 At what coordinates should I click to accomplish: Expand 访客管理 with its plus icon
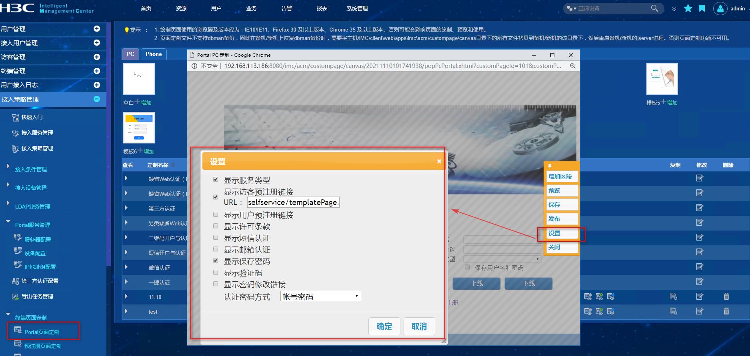(97, 57)
